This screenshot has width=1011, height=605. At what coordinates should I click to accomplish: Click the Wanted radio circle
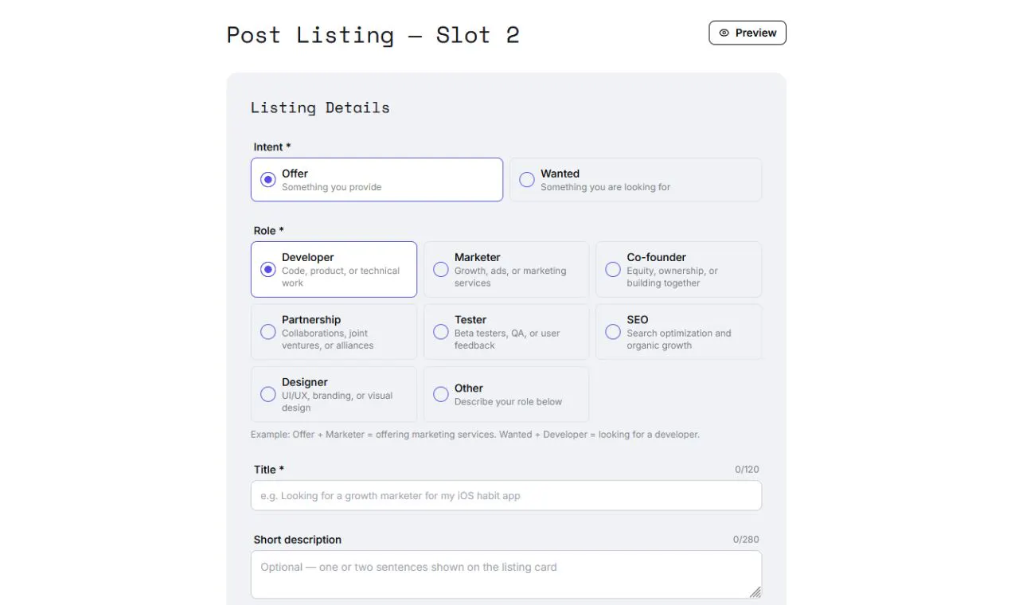526,180
